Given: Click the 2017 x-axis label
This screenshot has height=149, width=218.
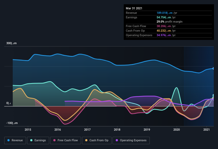Looking at the screenshot, I should tap(87, 130).
